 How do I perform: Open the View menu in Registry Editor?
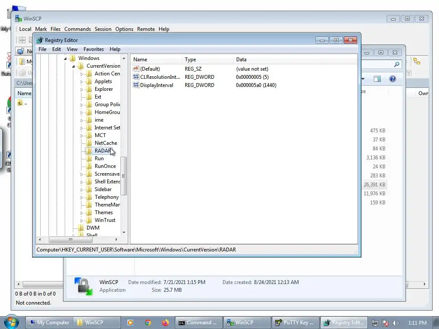point(72,49)
